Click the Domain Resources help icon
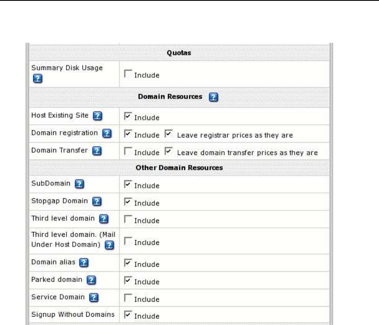Screen dimensions: 379x325 213,97
